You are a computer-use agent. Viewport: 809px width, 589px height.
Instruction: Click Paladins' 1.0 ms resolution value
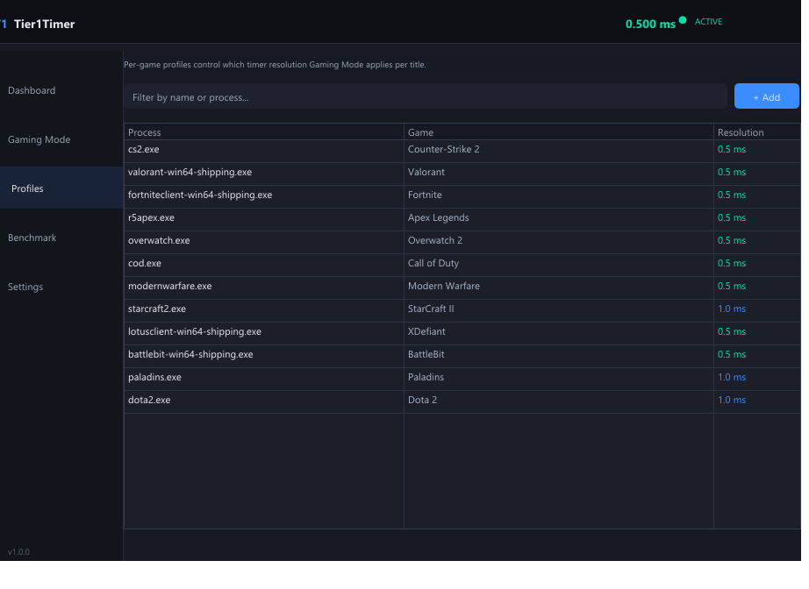pos(732,377)
